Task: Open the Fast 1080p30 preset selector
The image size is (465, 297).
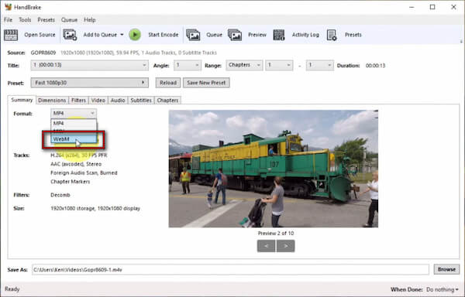Action: click(x=89, y=83)
